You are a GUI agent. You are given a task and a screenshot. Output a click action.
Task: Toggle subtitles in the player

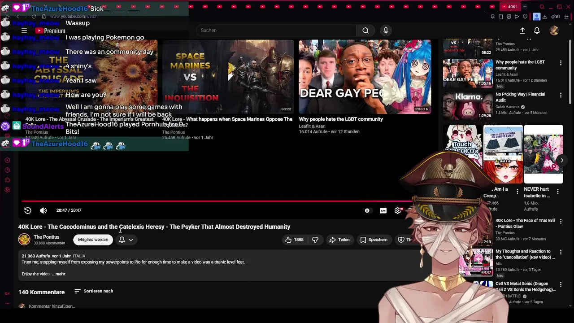point(383,210)
